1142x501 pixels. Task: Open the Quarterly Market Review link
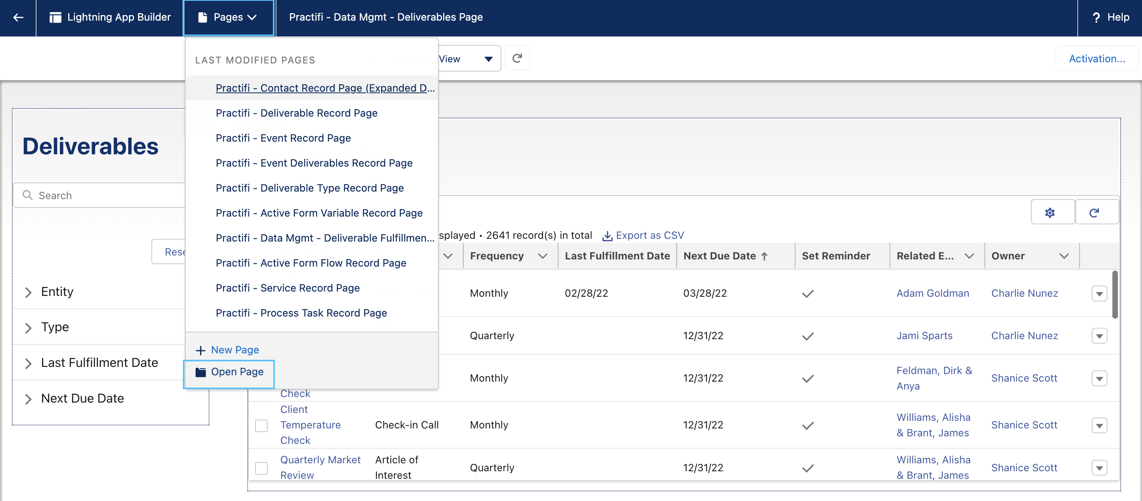click(320, 467)
